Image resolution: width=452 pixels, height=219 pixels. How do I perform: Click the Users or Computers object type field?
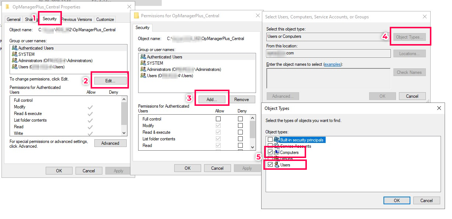pyautogui.click(x=328, y=37)
